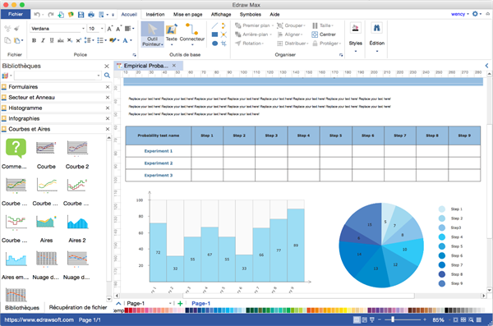Toggle Subscript formatting
The height and width of the screenshot is (326, 493).
[70, 40]
